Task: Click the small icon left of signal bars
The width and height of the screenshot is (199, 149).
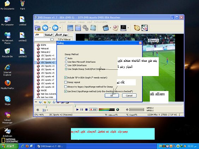Action: [127, 110]
